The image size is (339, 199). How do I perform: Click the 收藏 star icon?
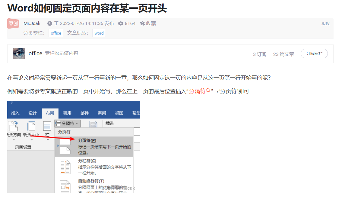pyautogui.click(x=142, y=23)
